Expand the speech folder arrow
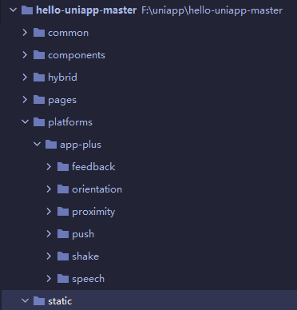 [x=49, y=279]
